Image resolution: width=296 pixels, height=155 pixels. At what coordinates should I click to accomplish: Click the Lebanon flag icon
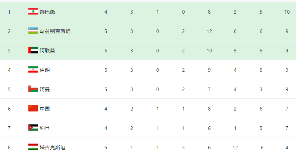point(33,12)
